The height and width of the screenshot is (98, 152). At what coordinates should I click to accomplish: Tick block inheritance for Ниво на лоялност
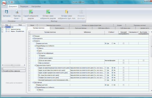[x=124, y=63]
